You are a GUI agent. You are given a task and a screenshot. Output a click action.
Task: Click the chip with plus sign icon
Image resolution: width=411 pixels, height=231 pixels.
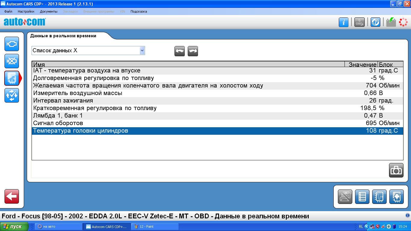tap(397, 197)
